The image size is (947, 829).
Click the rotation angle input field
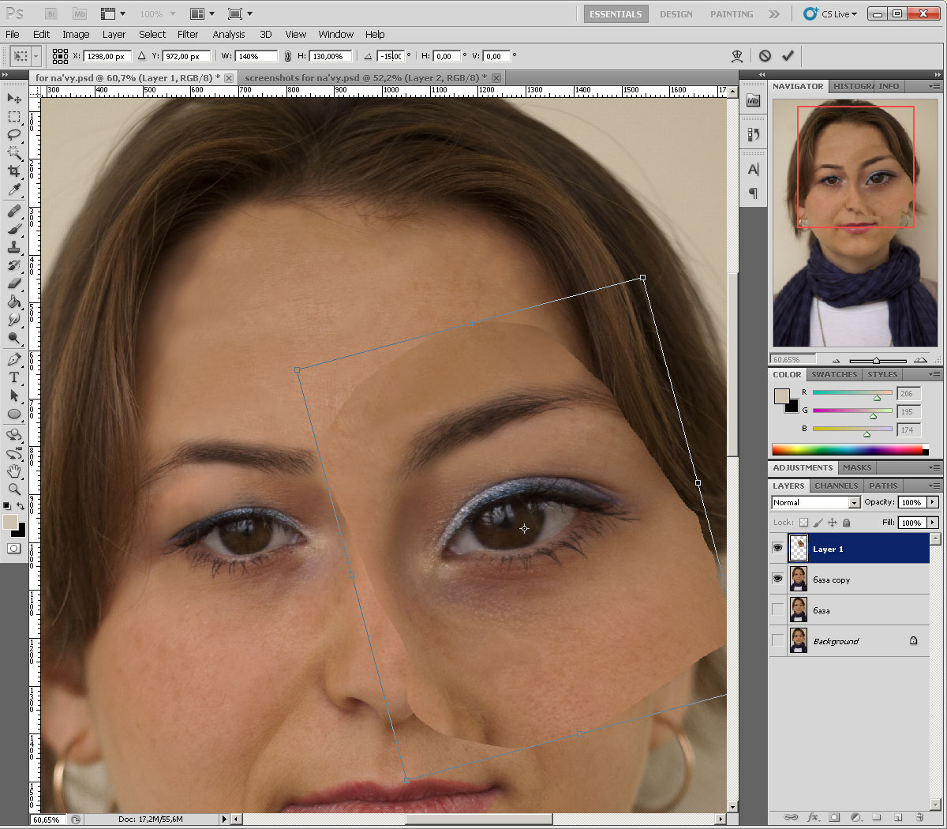[391, 56]
